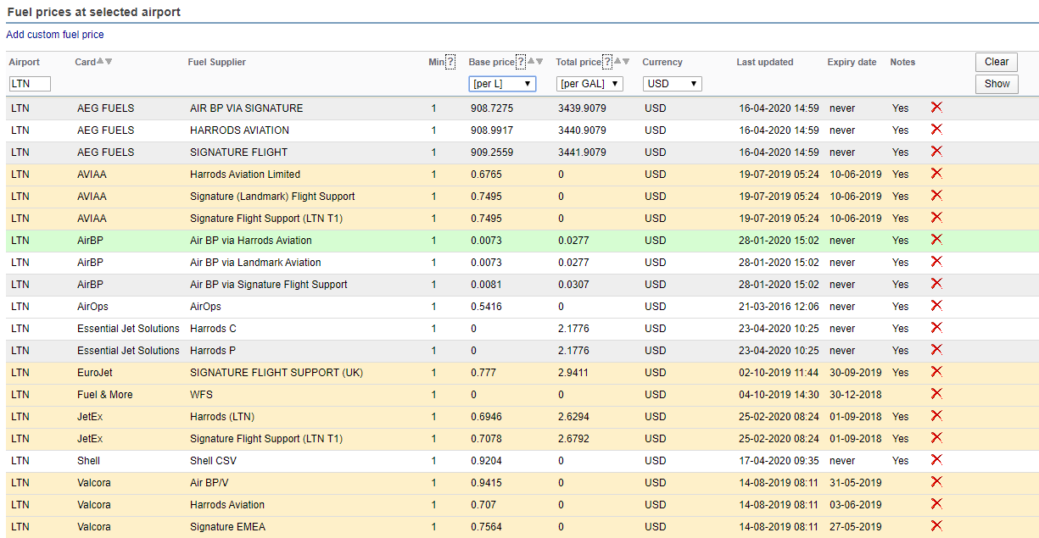
Task: Click base price 0.9204 in Shell row
Action: [x=487, y=460]
